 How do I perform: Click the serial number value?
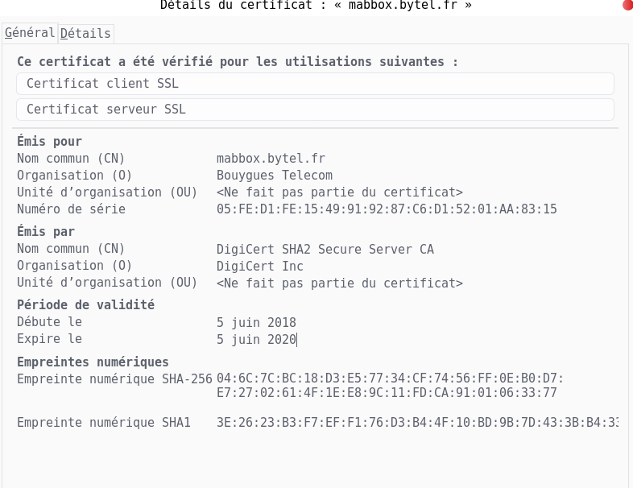point(387,209)
